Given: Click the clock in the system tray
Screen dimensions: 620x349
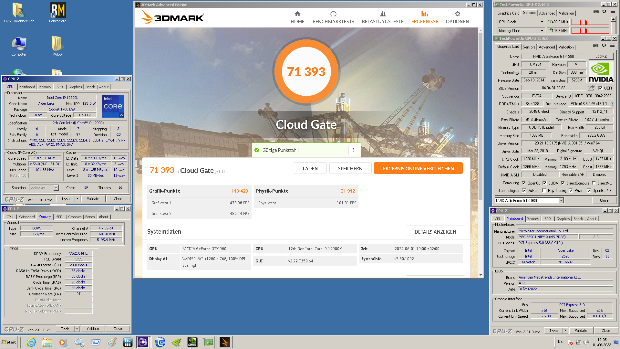Looking at the screenshot, I should (602, 342).
